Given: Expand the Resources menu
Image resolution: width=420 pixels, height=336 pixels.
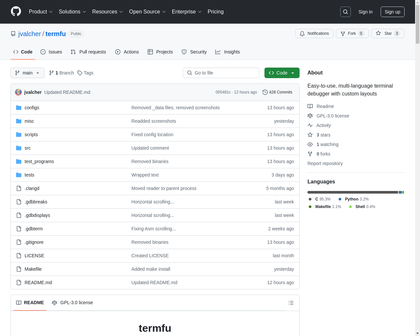Looking at the screenshot, I should (x=108, y=12).
